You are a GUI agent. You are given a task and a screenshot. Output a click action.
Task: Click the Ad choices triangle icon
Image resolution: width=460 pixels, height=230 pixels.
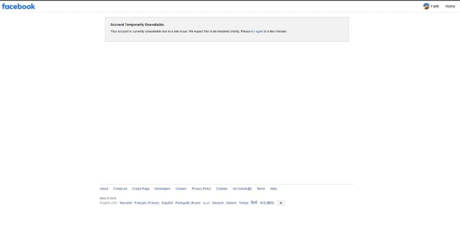(x=250, y=189)
